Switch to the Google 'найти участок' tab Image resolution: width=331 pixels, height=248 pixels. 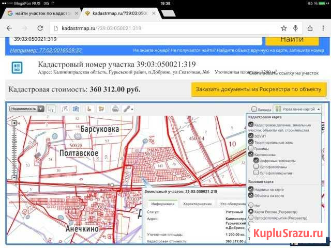41,13
